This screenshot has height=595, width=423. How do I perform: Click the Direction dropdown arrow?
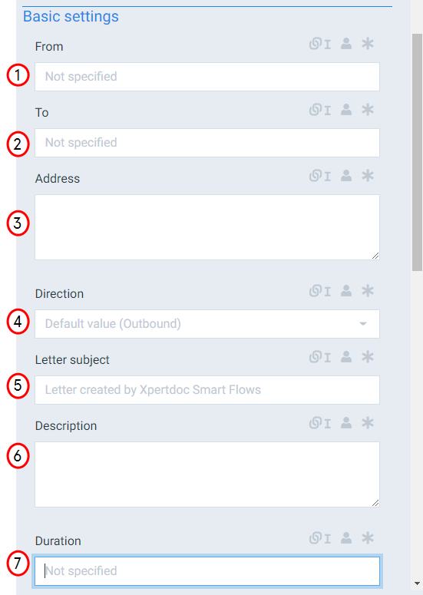click(x=363, y=324)
